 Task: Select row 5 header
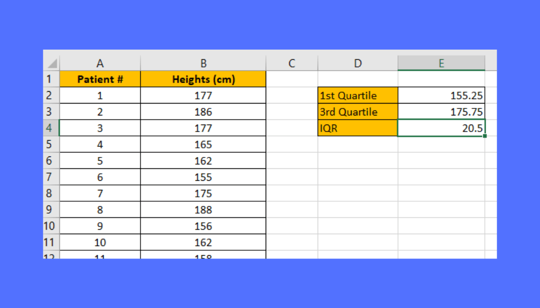coord(51,144)
